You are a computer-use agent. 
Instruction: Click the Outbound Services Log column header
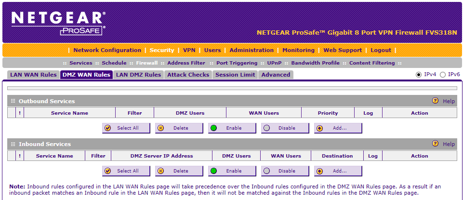pos(368,113)
